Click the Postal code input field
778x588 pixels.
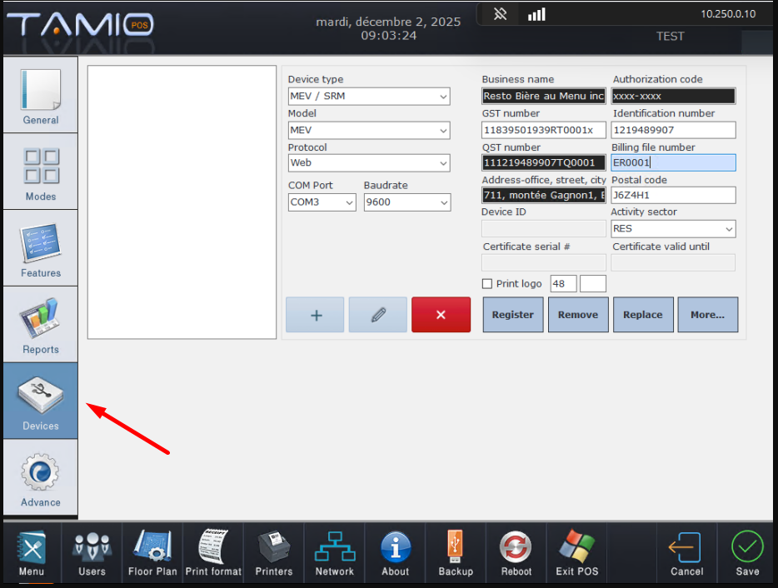(x=673, y=195)
